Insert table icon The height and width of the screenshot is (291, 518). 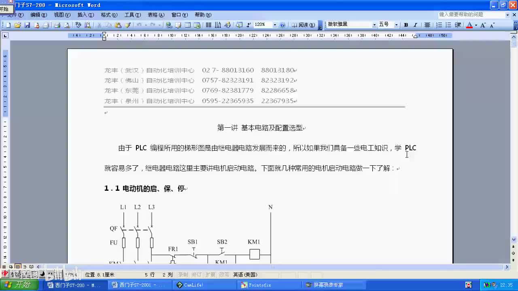click(x=188, y=25)
